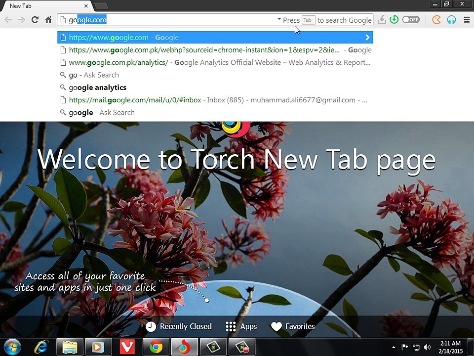Select google.com.pk webhp suggestion
474x356 pixels.
point(215,50)
